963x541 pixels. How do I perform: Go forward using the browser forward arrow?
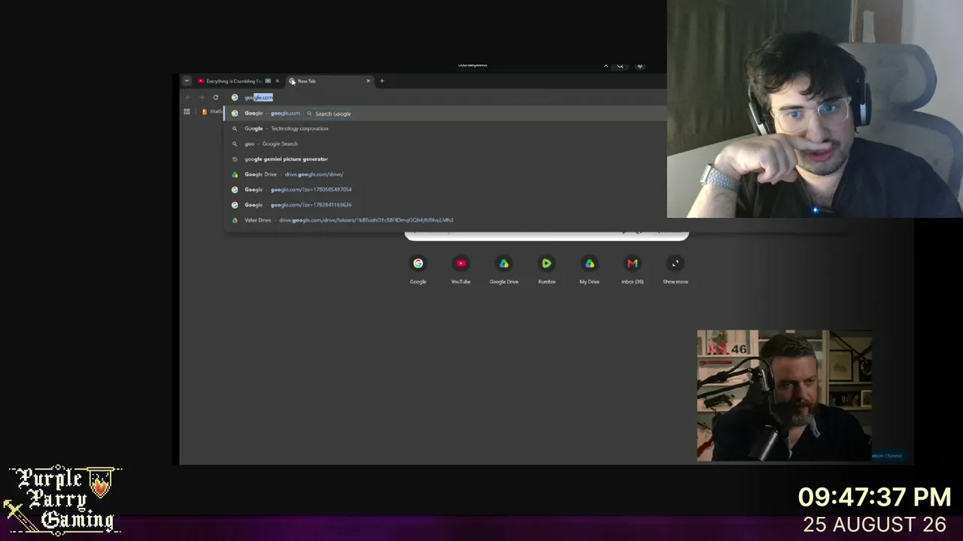pos(202,97)
